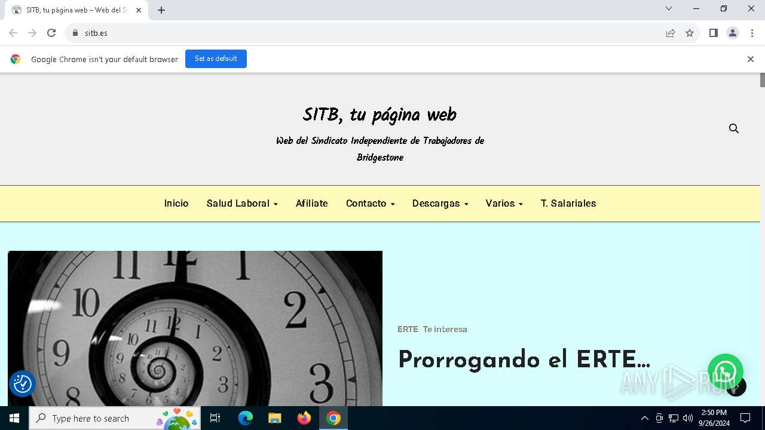Click Chrome icon in taskbar
Image resolution: width=765 pixels, height=430 pixels.
click(333, 418)
